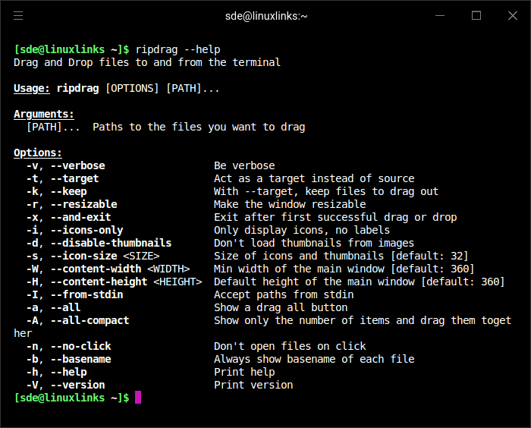Viewport: 531px width, 428px height.
Task: Click the underlined 'Usage:' heading
Action: tap(32, 89)
